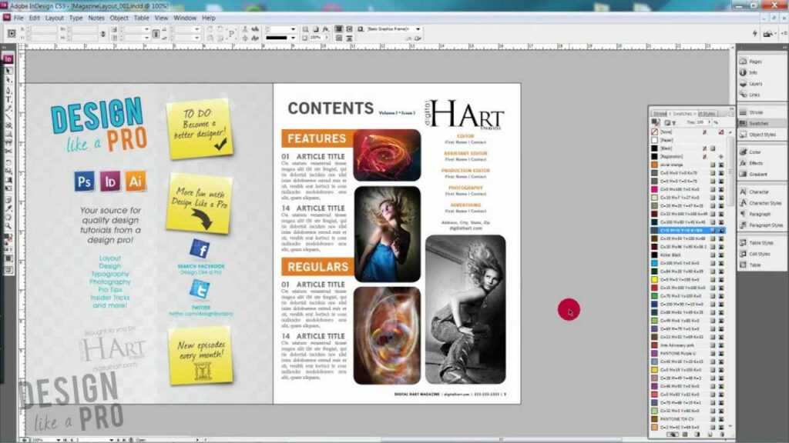Delete the selected swatch with the trash button
Image resolution: width=789 pixels, height=443 pixels.
tap(722, 434)
